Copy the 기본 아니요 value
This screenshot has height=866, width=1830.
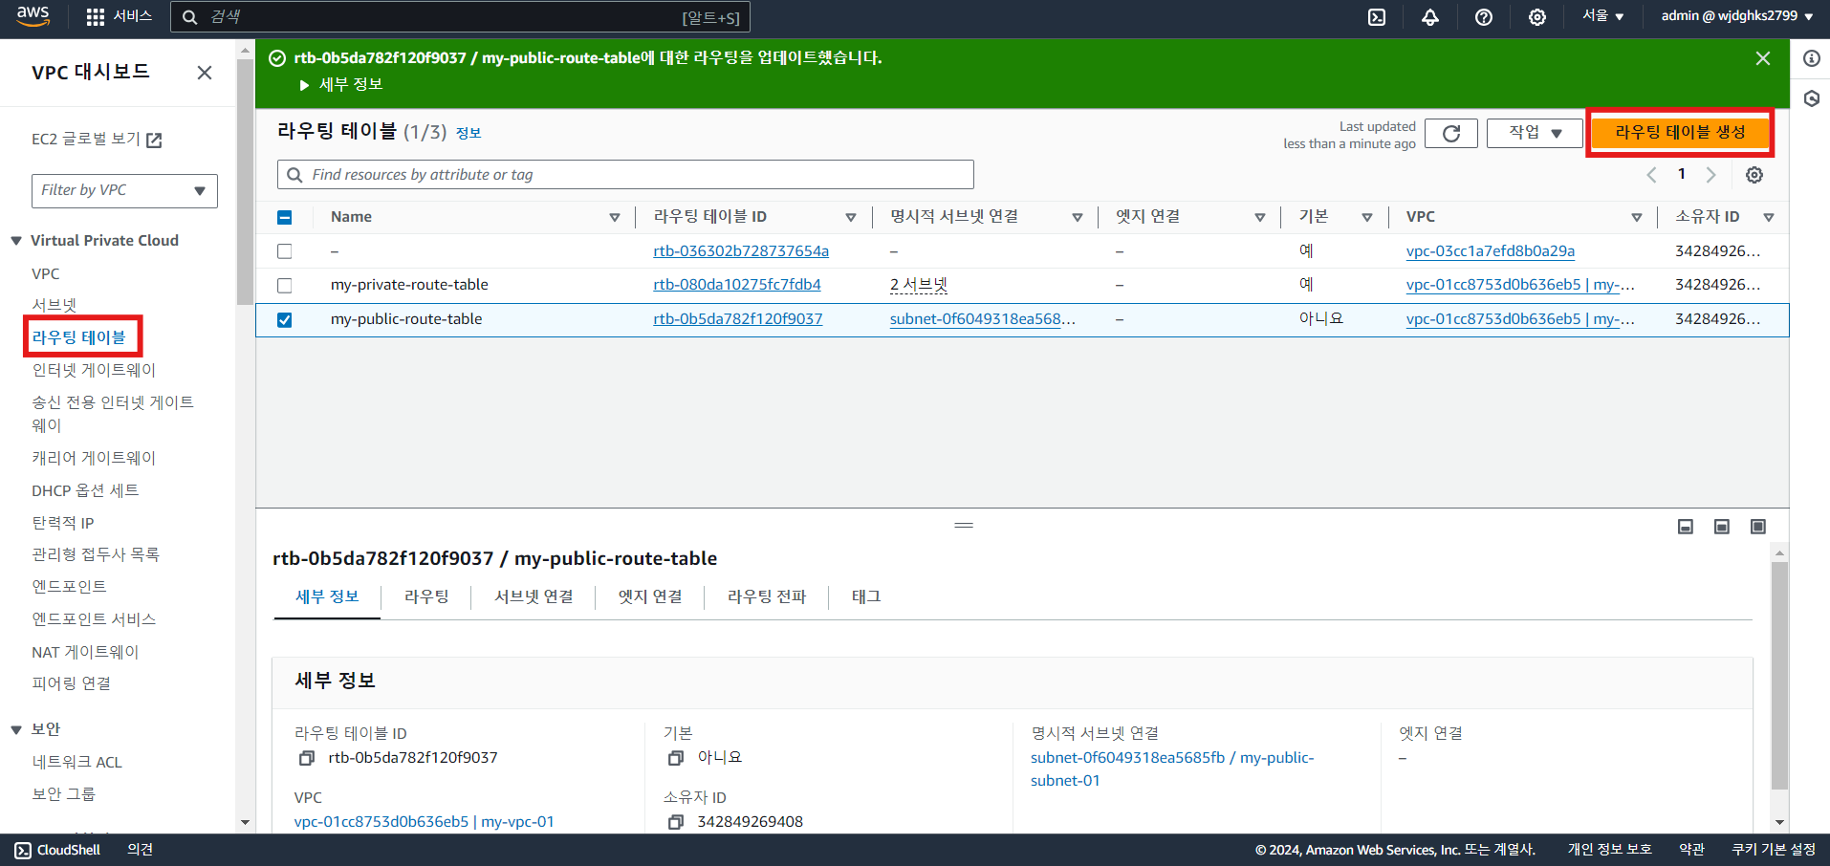click(x=676, y=758)
